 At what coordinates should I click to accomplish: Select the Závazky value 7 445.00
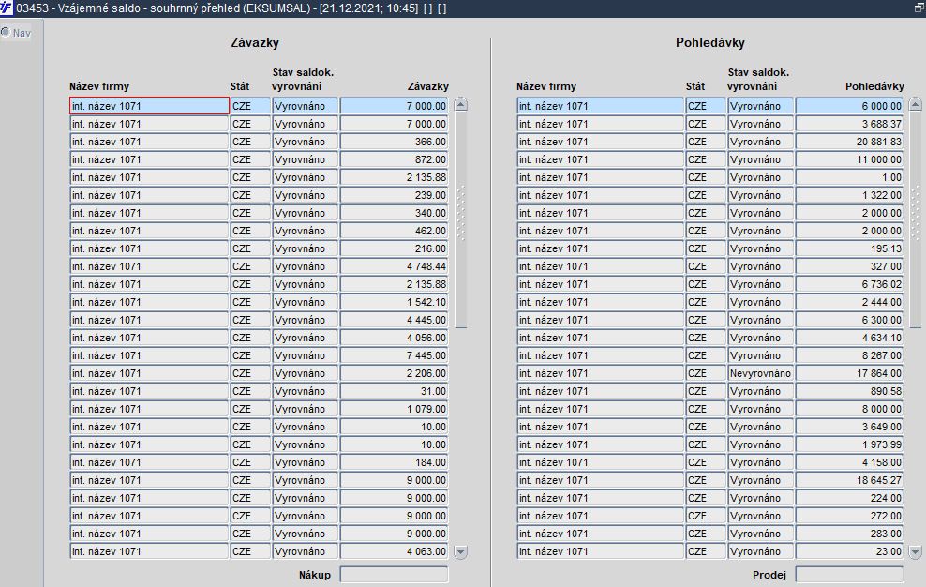point(394,355)
